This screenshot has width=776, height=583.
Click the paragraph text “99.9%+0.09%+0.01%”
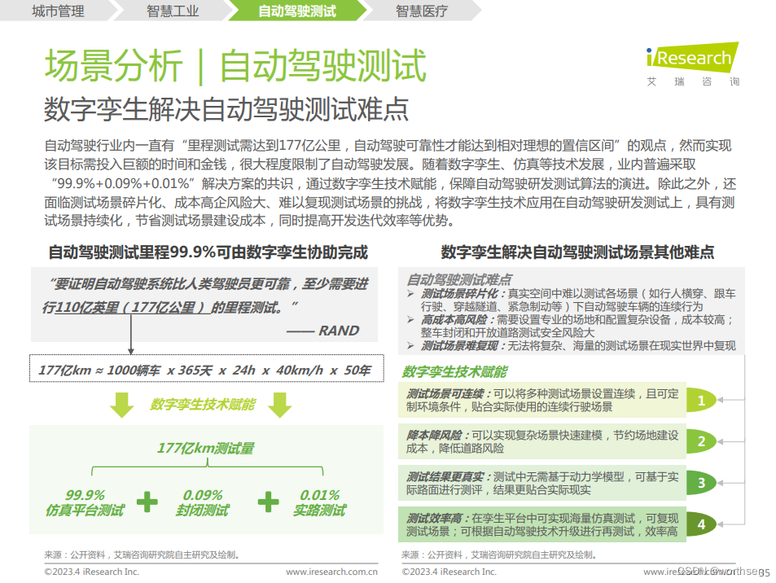pos(124,183)
